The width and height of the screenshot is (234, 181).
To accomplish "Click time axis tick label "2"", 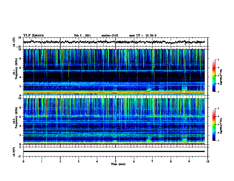I will pyautogui.click(x=60, y=161).
